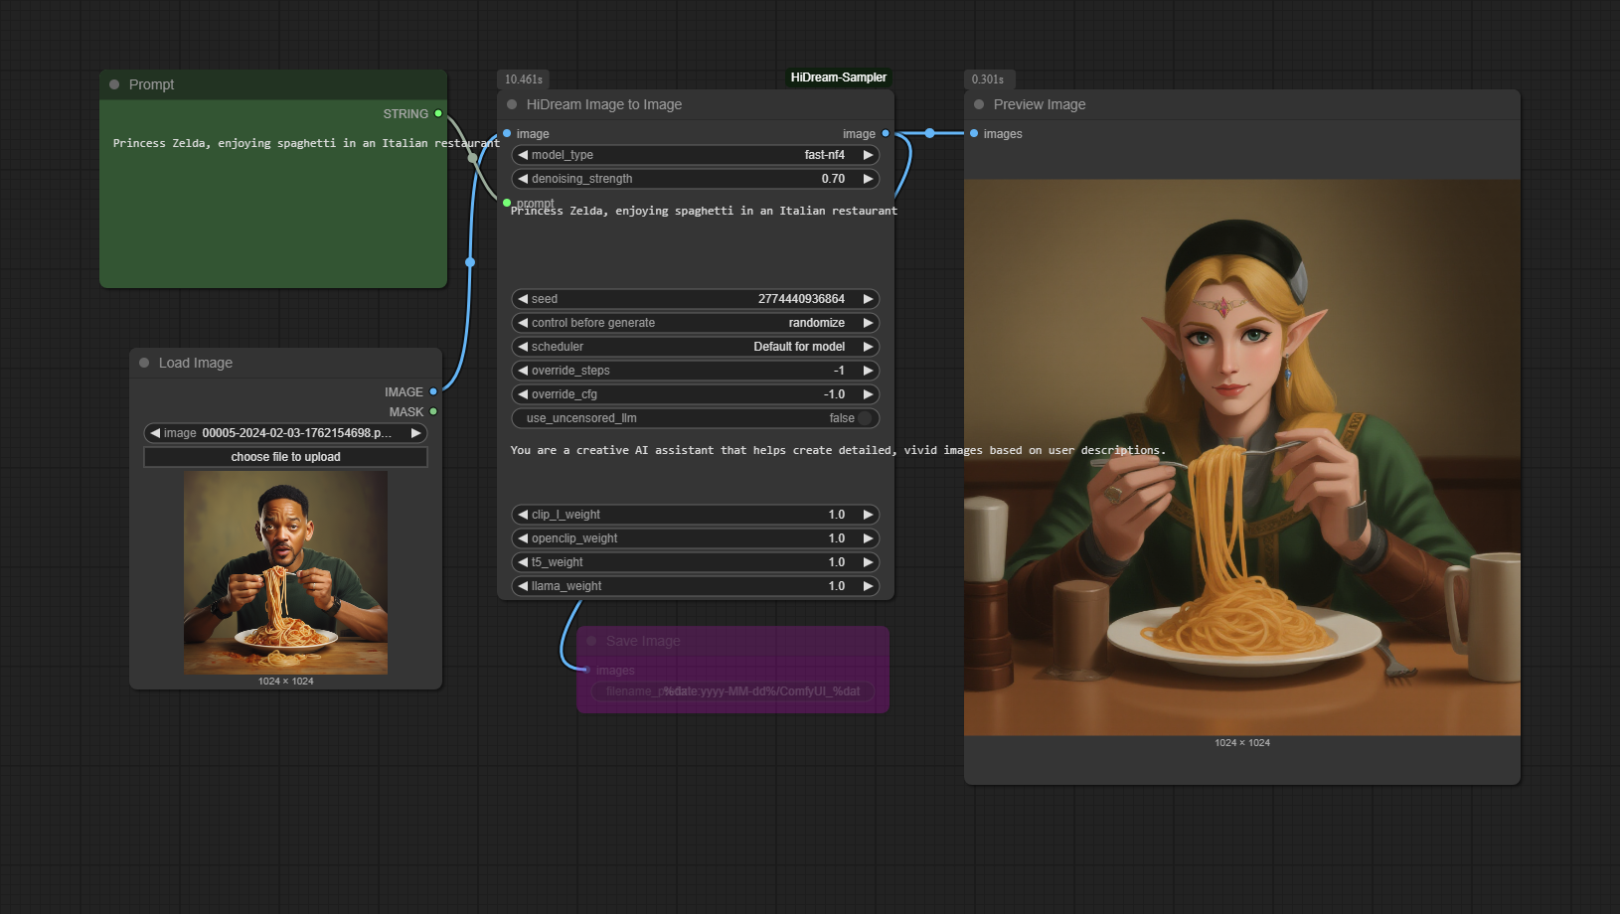Click the loaded spaghetti image thumbnail

pos(285,573)
